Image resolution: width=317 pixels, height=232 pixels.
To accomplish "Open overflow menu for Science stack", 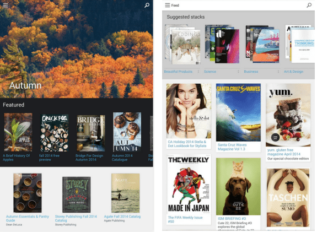I will point(238,72).
